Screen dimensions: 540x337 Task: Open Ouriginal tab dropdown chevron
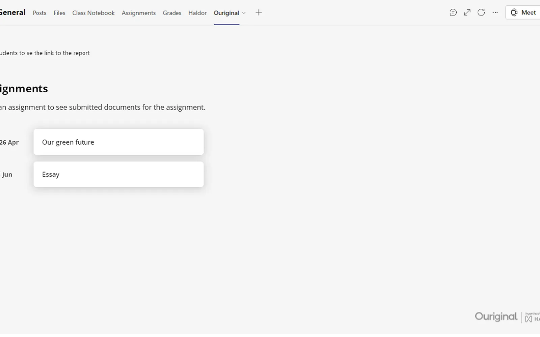click(244, 13)
